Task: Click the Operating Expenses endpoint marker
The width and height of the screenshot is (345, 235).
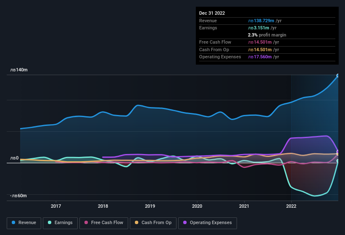Action: point(338,152)
